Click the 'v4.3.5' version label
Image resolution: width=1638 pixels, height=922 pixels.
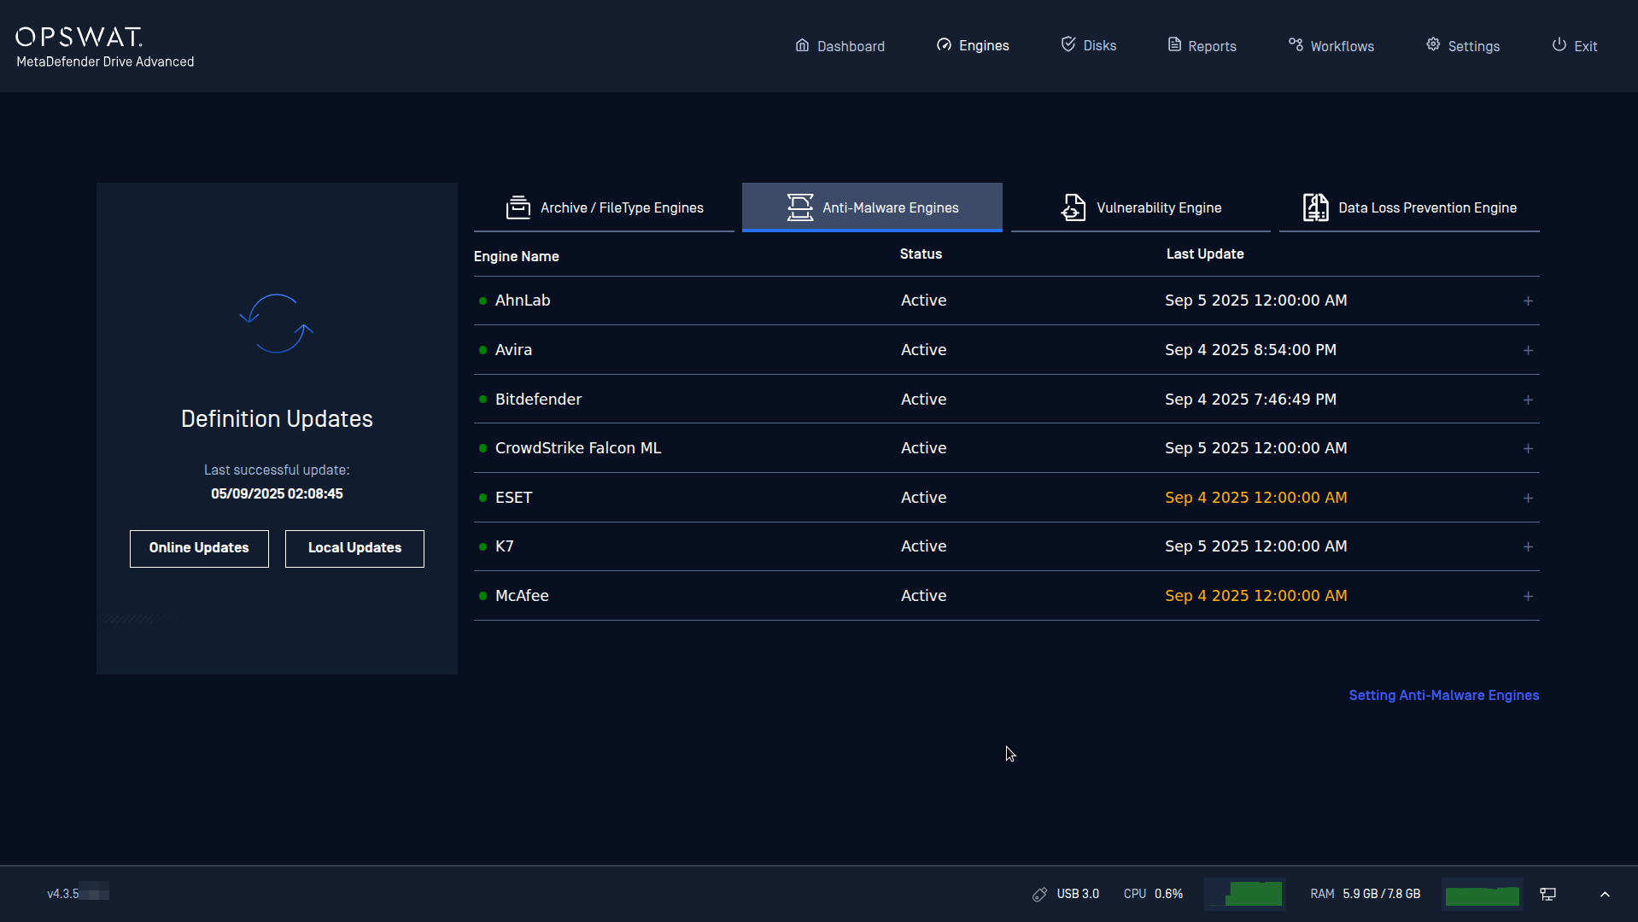(63, 894)
